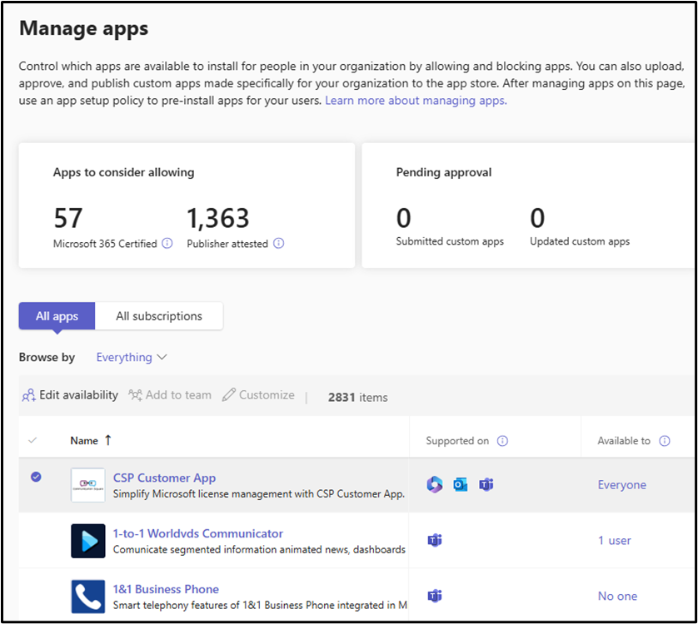Click the 1&1 Business Phone description text
This screenshot has width=698, height=624.
coord(260,605)
